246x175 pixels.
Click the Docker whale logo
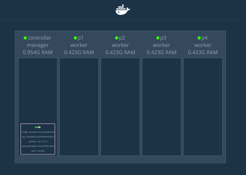[123, 10]
